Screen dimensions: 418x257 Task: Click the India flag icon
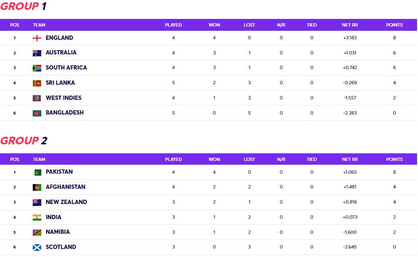click(37, 217)
